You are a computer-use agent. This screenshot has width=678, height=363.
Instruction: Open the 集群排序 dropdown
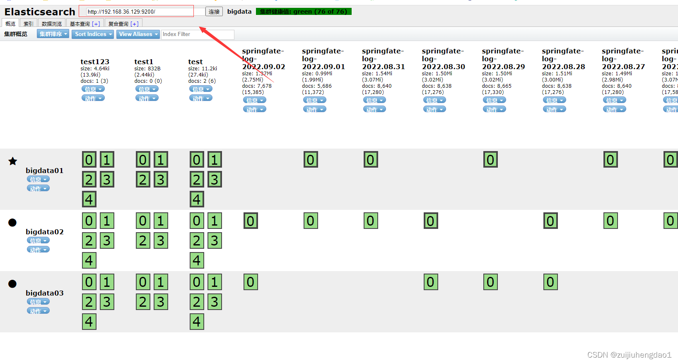click(53, 34)
